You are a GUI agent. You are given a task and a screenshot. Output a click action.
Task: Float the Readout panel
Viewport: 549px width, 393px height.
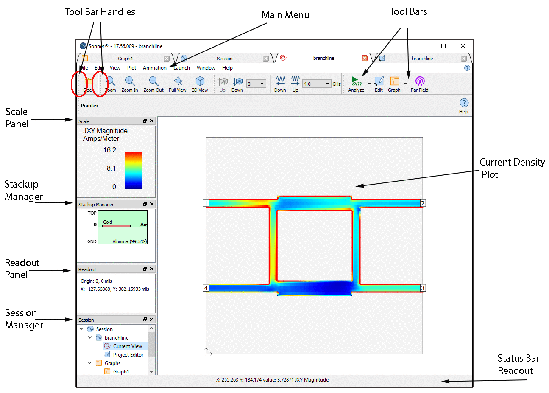pos(145,269)
